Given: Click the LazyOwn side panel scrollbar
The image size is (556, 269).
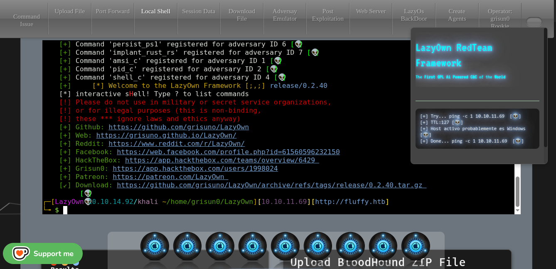Looking at the screenshot, I should click(x=545, y=87).
